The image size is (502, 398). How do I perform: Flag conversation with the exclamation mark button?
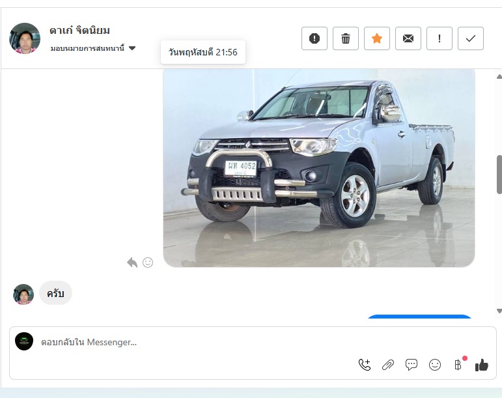[x=439, y=38]
